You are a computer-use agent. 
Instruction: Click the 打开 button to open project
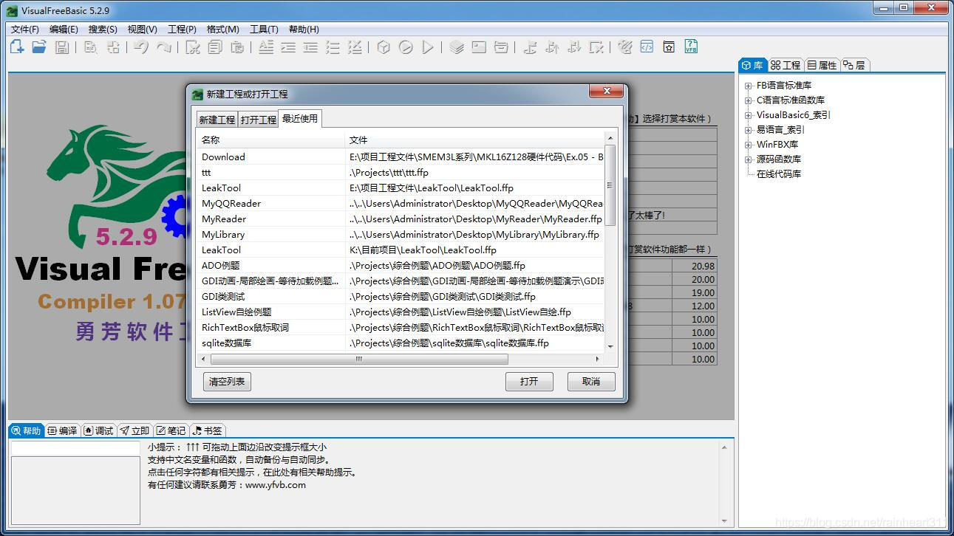[x=529, y=382]
